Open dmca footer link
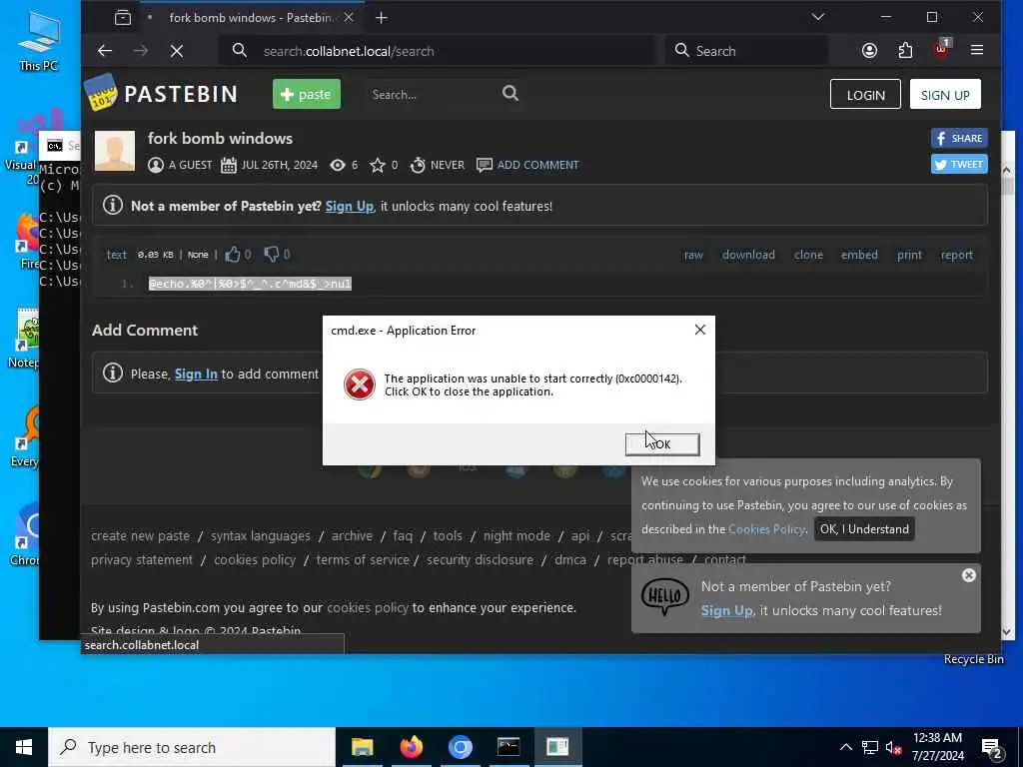This screenshot has width=1023, height=767. click(x=570, y=560)
